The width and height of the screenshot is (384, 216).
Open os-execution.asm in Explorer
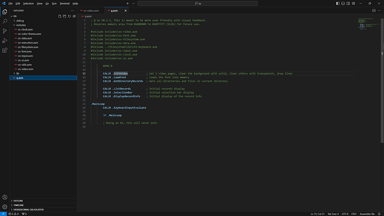point(43,43)
